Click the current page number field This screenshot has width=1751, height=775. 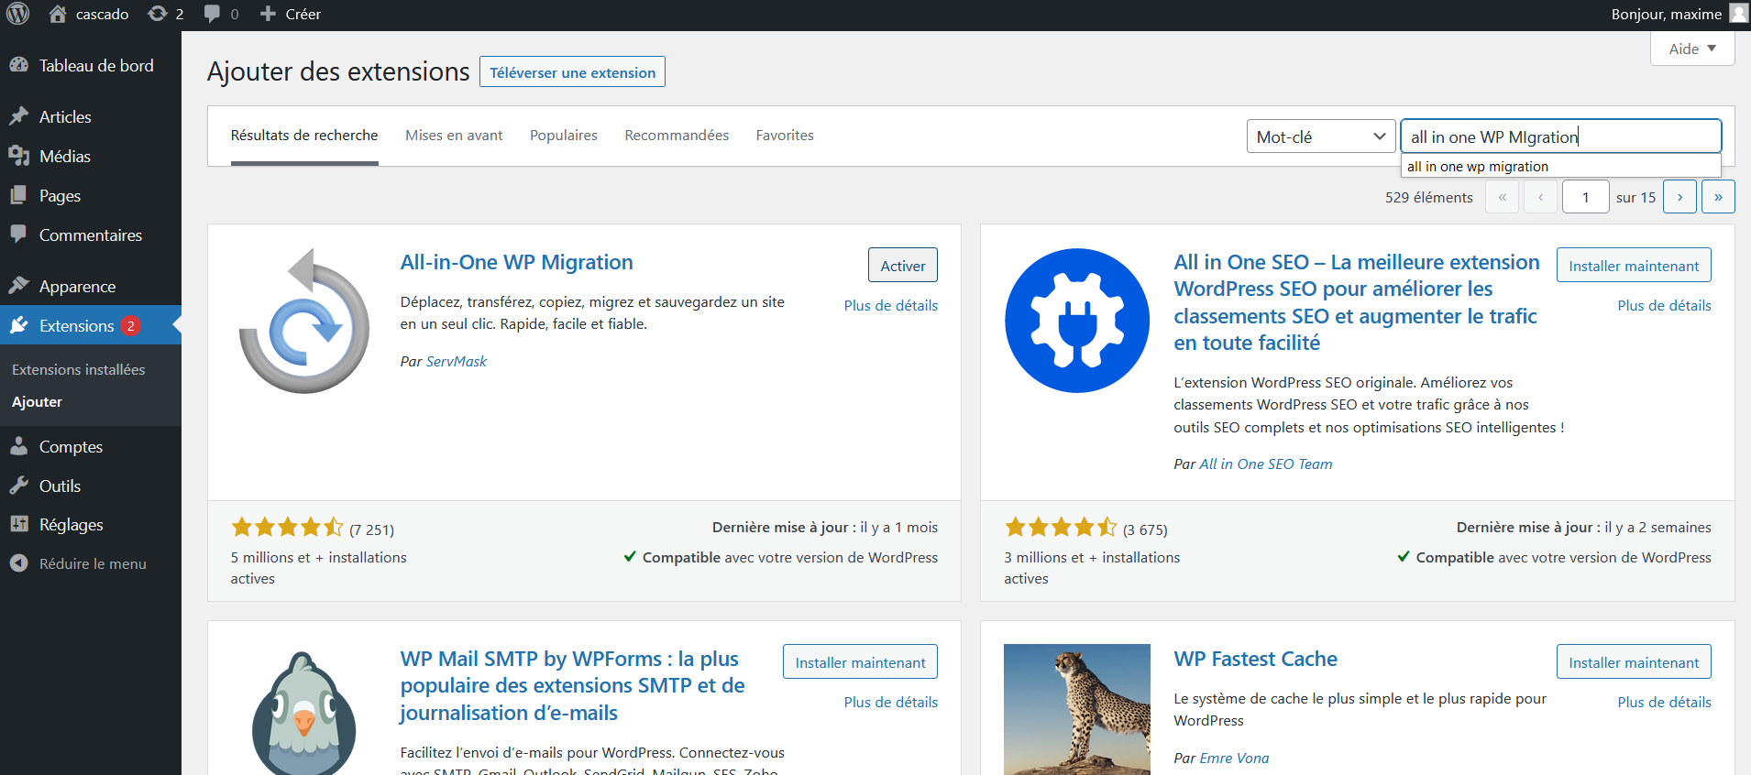(x=1585, y=197)
